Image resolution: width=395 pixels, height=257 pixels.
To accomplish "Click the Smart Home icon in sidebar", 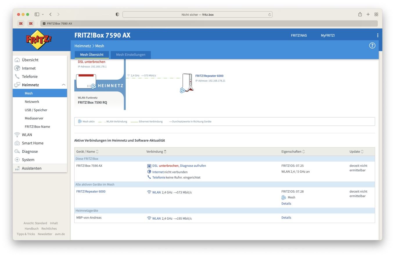I will 17,143.
